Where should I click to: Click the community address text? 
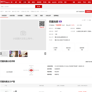[84, 31]
